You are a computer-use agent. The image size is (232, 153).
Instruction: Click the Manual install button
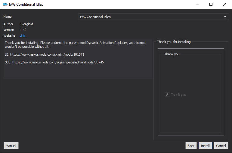coord(11,145)
